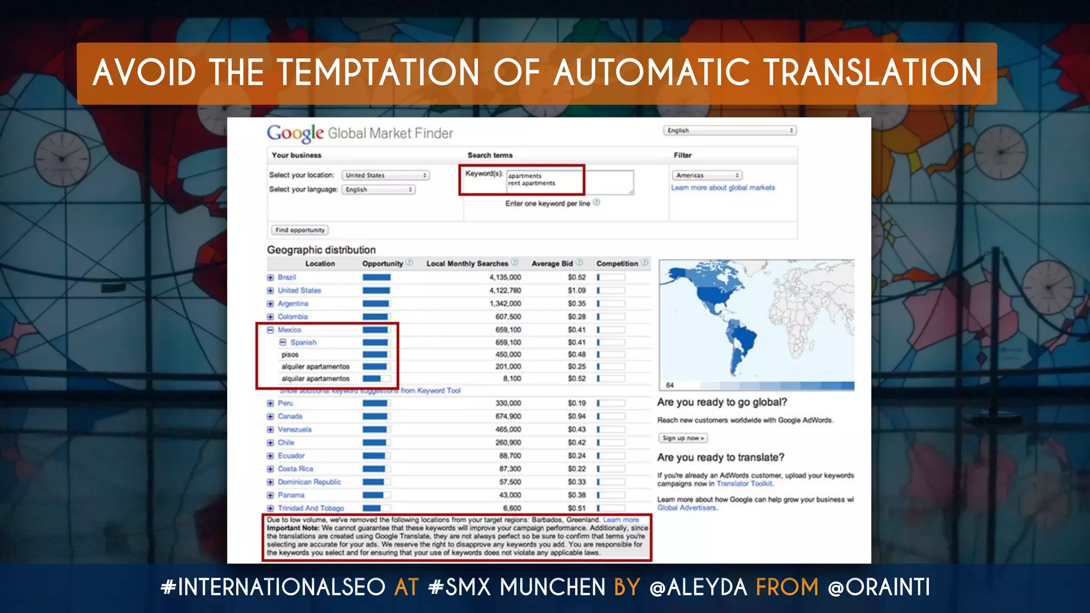The image size is (1090, 613).
Task: Expand the Venezuela location row
Action: pyautogui.click(x=270, y=429)
